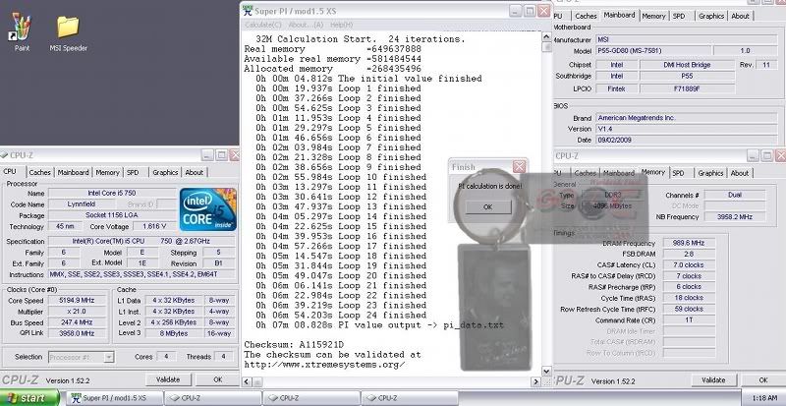Screen dimensions: 786x406
Task: Switch to Memory tab in Mainboard CPU-Z window
Action: (653, 16)
